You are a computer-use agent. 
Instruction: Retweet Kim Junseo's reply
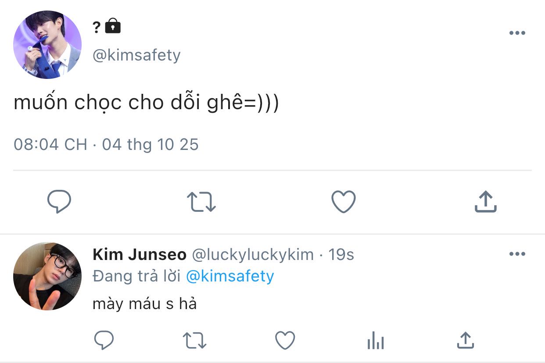pos(194,340)
